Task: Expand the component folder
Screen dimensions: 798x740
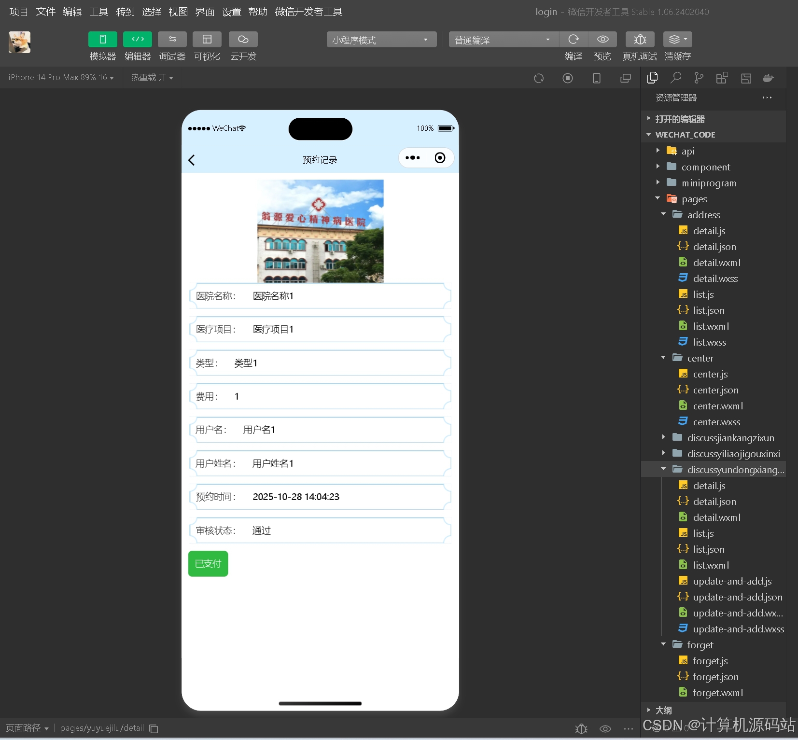Action: point(714,167)
